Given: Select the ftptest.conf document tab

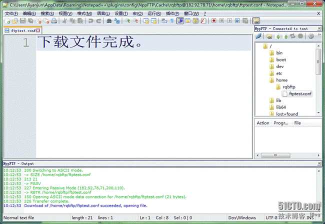Looking at the screenshot, I should pyautogui.click(x=22, y=30).
